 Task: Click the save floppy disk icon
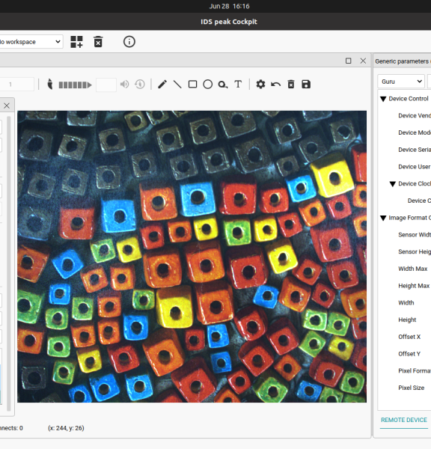point(306,84)
